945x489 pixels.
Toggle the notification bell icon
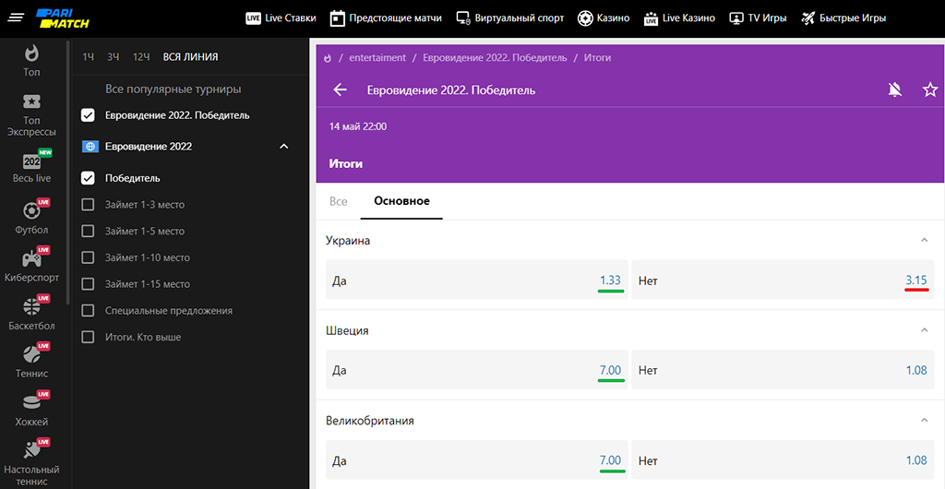895,90
